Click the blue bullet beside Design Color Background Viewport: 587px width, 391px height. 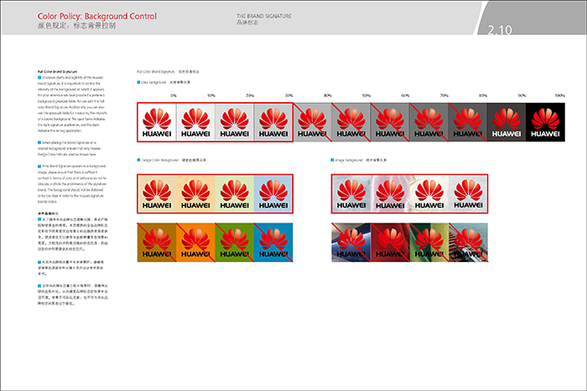click(138, 158)
